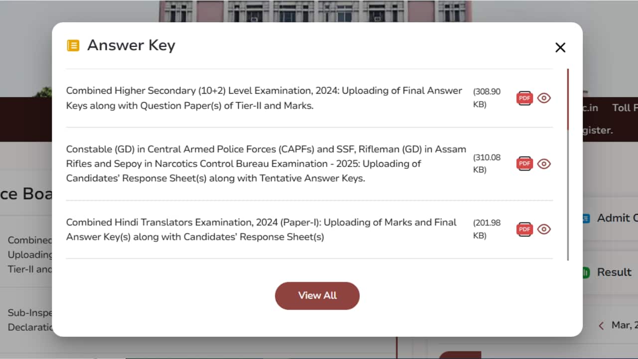Viewport: 638px width, 359px height.
Task: Click the Result label
Action: [615, 272]
